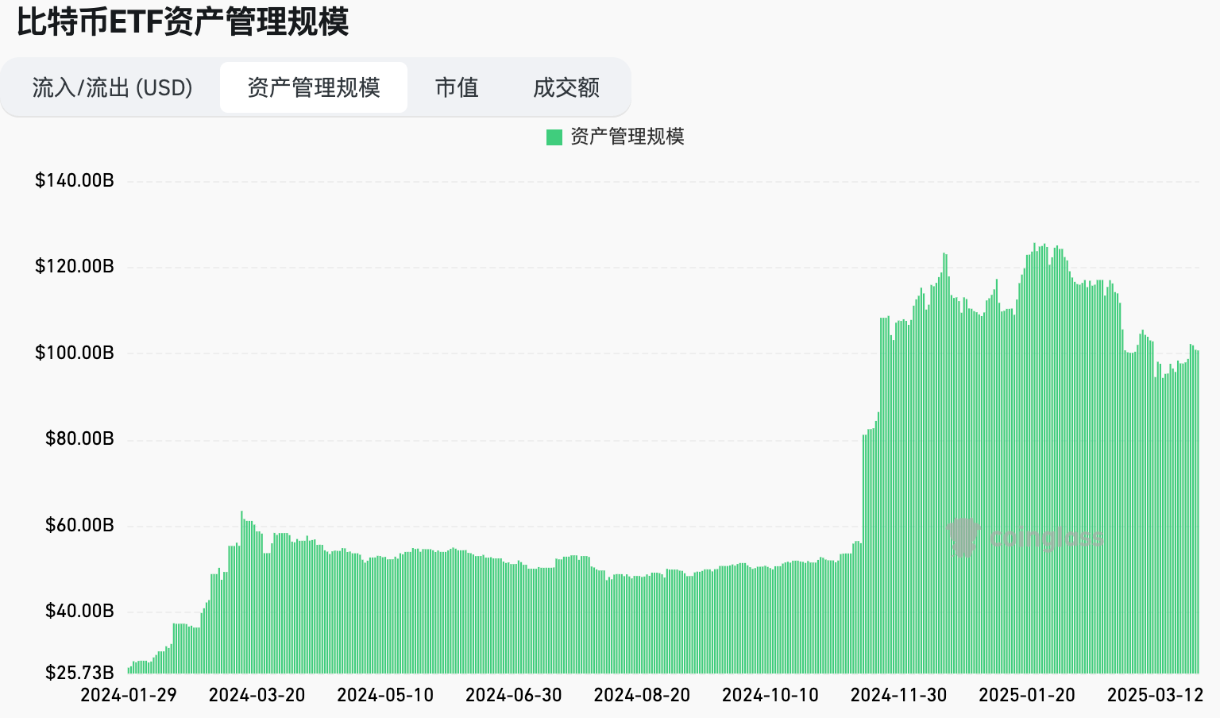Select the 资产管理规模 tab
This screenshot has height=718, width=1220.
click(314, 87)
